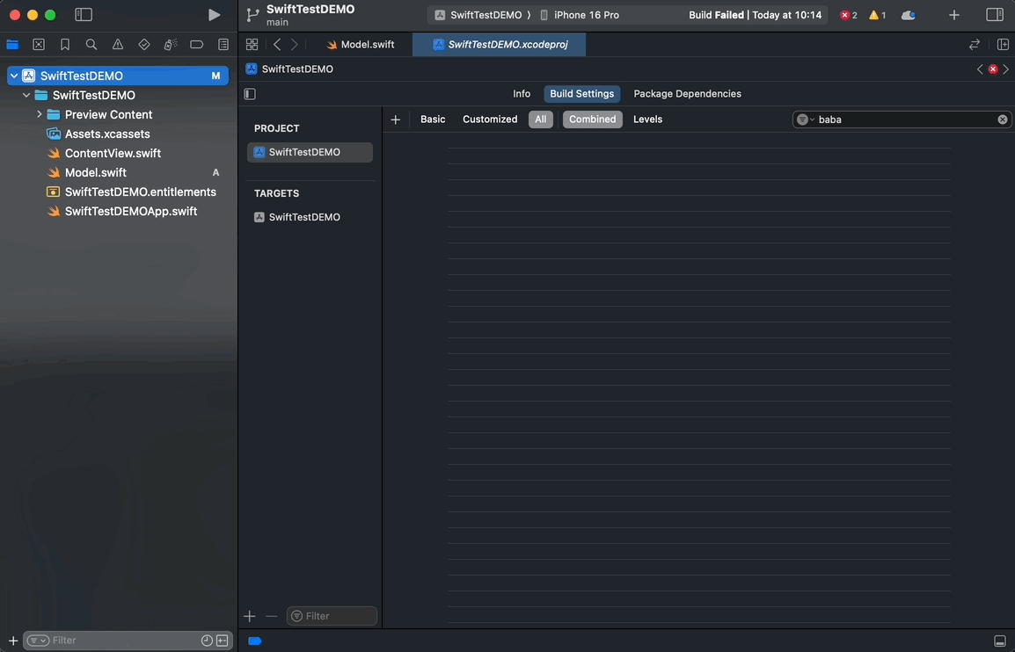Screen dimensions: 1015x652
Task: Open the Test navigator diamond icon
Action: (x=144, y=45)
